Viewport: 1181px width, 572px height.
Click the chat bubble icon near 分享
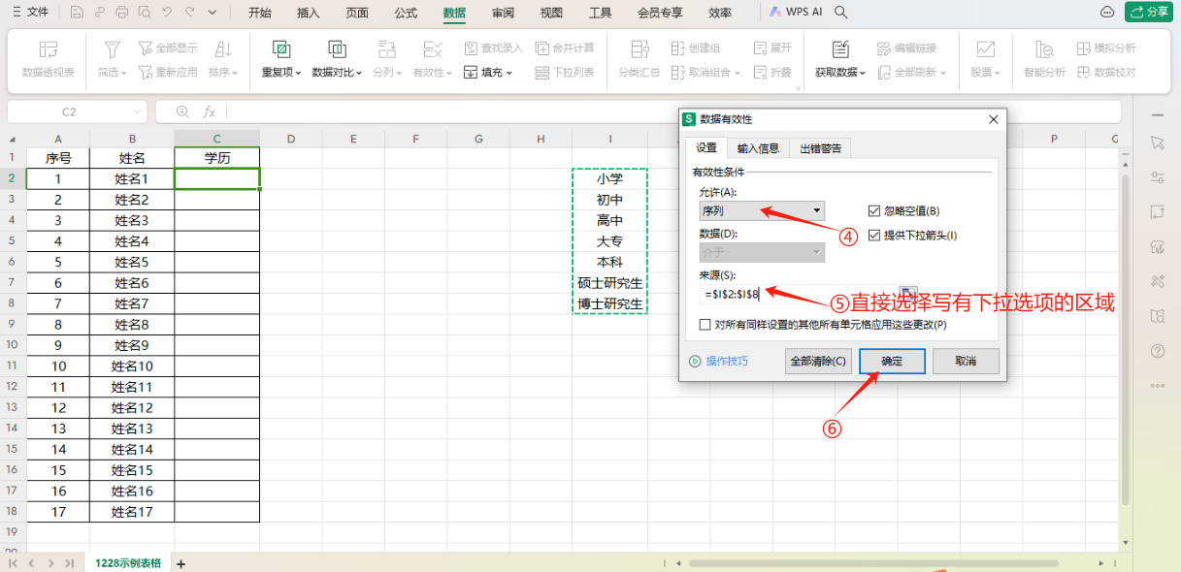(1107, 13)
